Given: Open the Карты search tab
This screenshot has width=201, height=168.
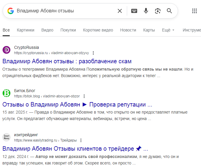Looking at the screenshot, I should (x=149, y=30).
